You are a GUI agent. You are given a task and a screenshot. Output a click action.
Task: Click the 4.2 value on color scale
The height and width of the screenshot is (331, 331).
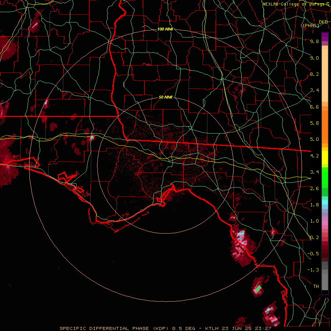pos(314,156)
